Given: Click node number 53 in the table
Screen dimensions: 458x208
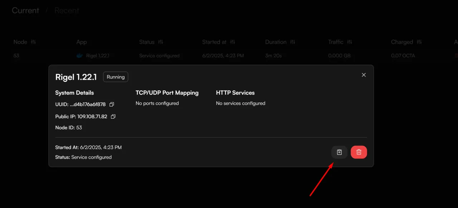Looking at the screenshot, I should [x=16, y=56].
